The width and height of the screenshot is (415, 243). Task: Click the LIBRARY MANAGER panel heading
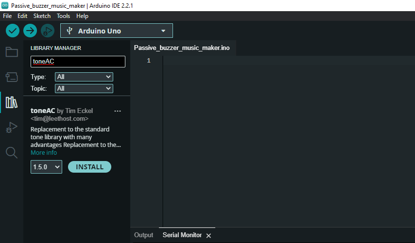coord(56,48)
